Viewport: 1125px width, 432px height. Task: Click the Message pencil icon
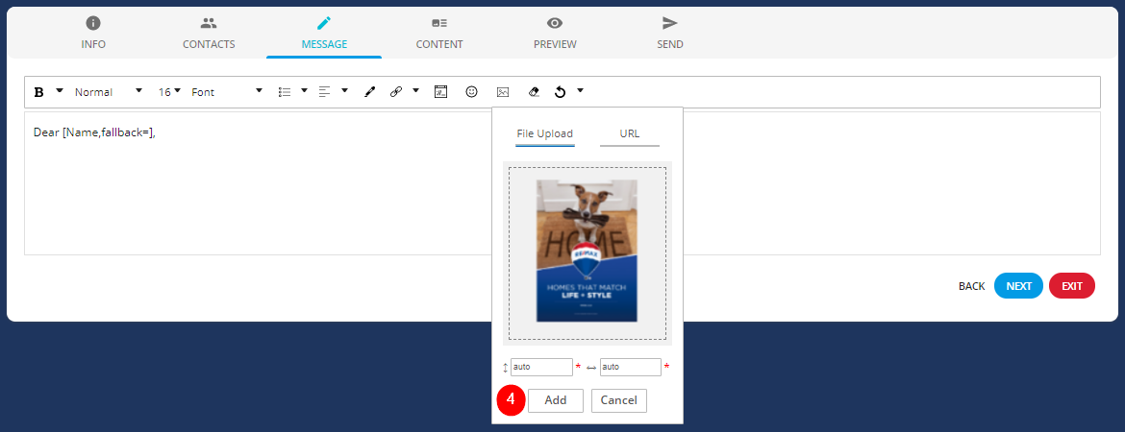(x=324, y=23)
